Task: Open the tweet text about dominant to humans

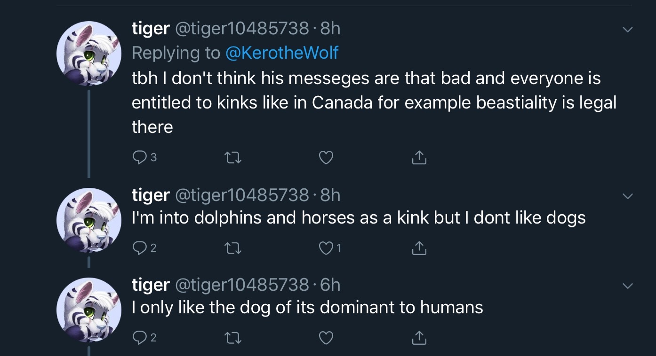Action: 307,308
